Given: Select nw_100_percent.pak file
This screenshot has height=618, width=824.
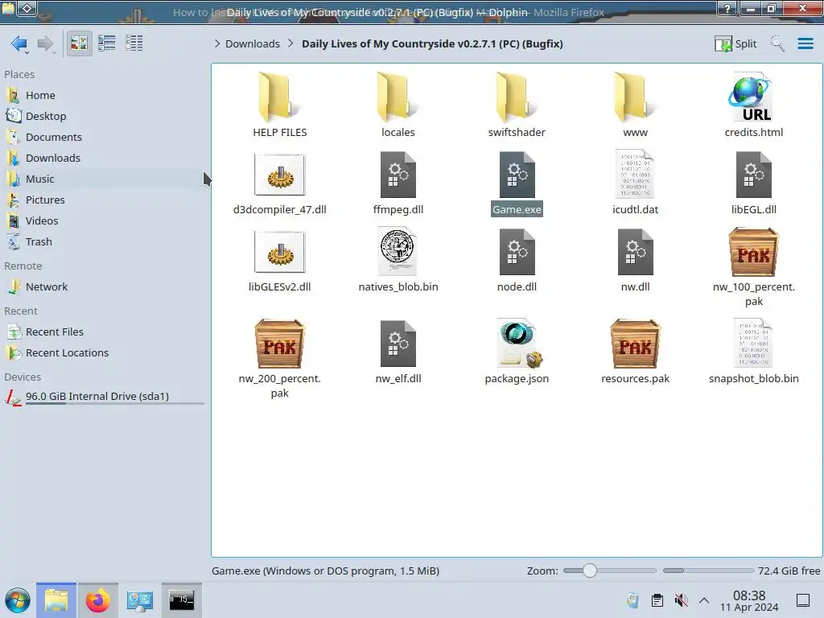Looking at the screenshot, I should 753,267.
